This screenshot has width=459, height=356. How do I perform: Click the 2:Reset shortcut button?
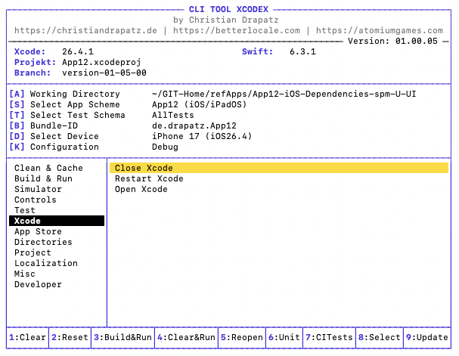tap(70, 337)
